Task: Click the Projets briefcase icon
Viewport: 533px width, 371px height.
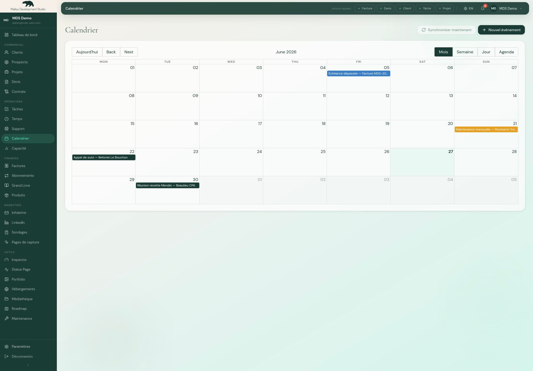Action: 7,72
